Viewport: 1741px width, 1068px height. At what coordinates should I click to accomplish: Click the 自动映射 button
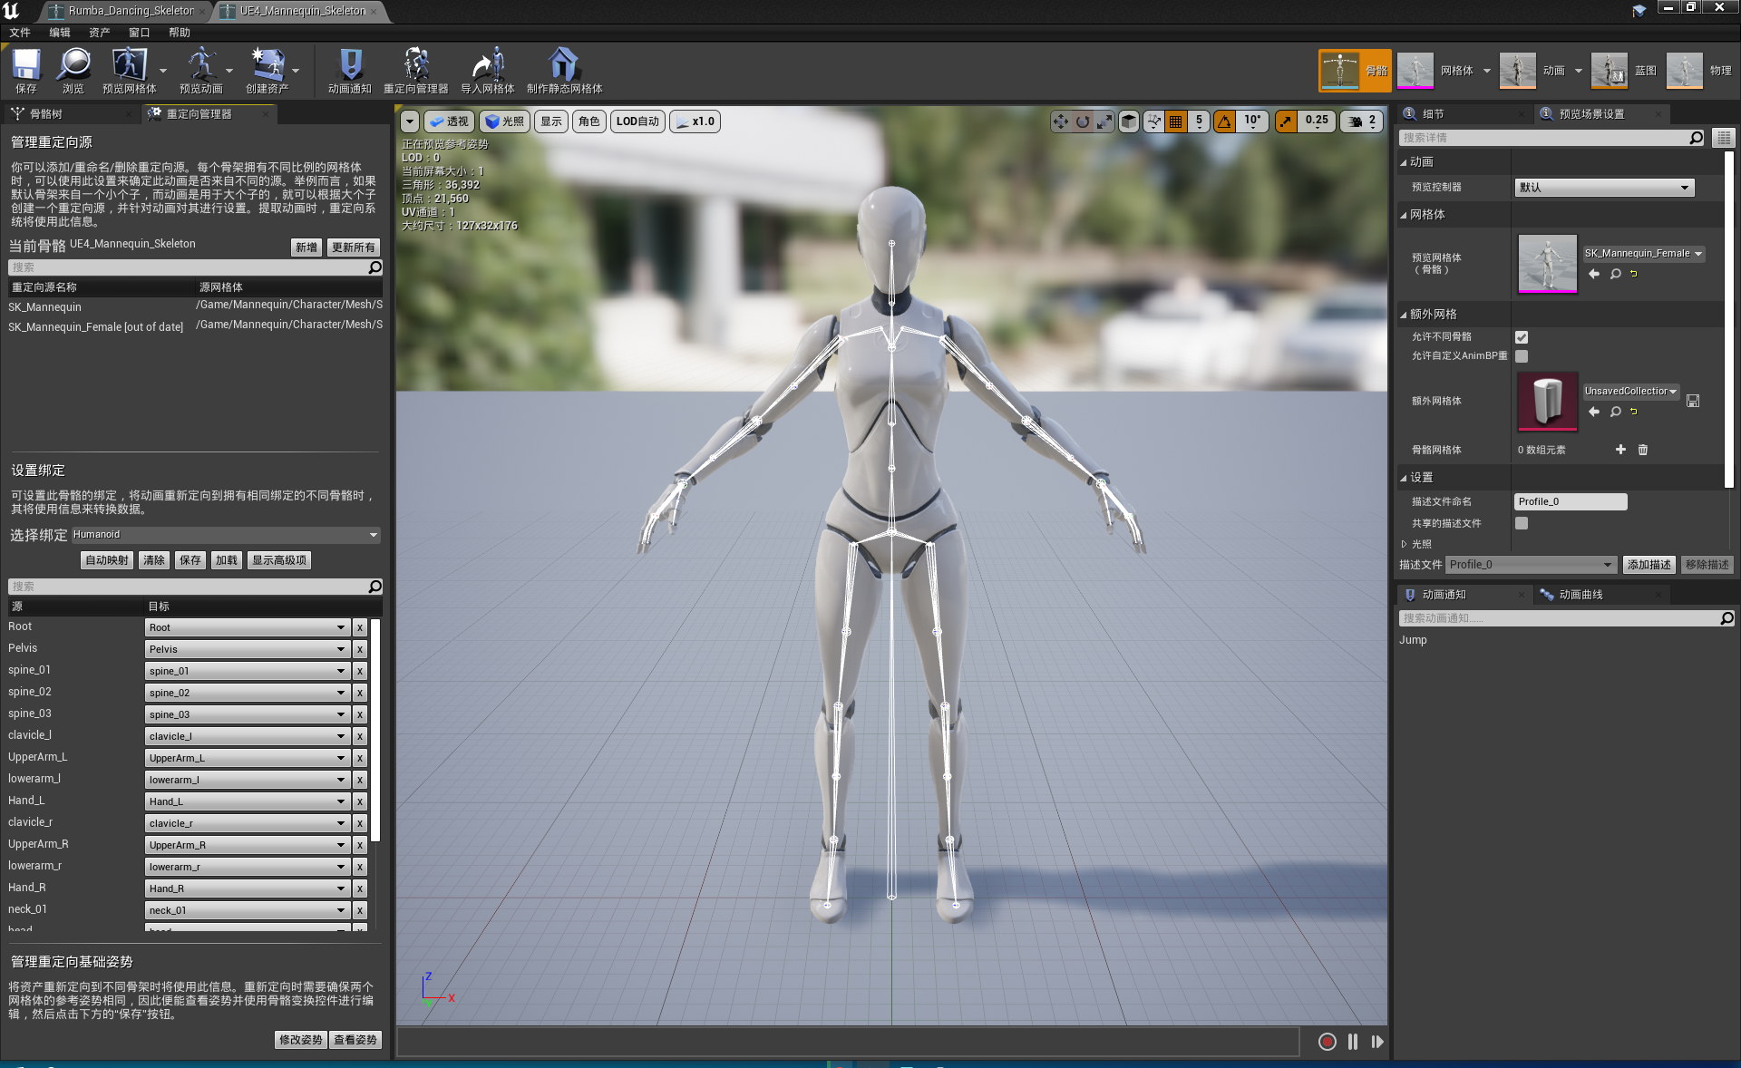coord(106,560)
